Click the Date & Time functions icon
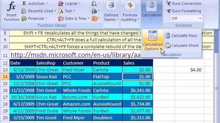 pyautogui.click(x=61, y=18)
